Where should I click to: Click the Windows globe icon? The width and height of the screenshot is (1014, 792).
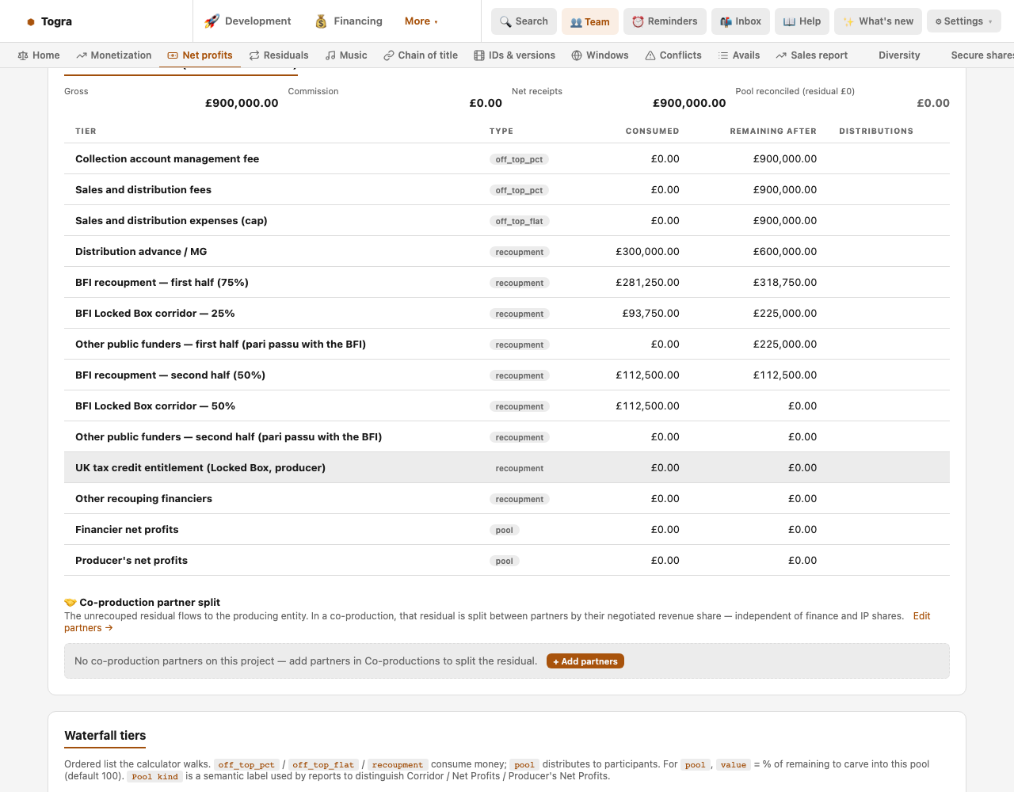coord(577,55)
